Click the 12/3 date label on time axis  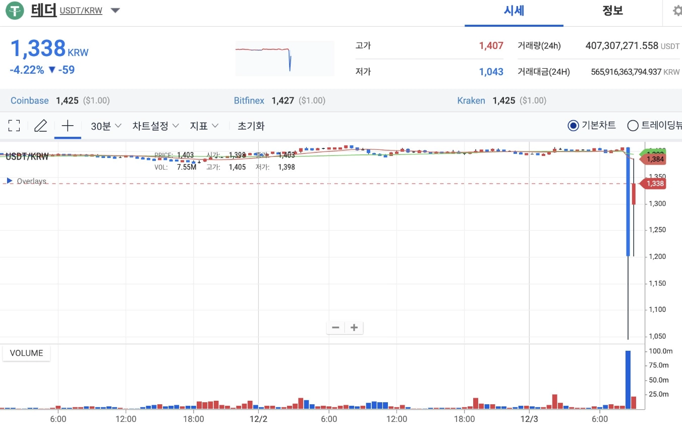click(x=529, y=419)
